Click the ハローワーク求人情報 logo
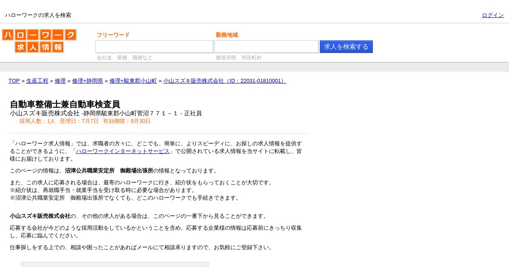This screenshot has height=267, width=509. 39,41
